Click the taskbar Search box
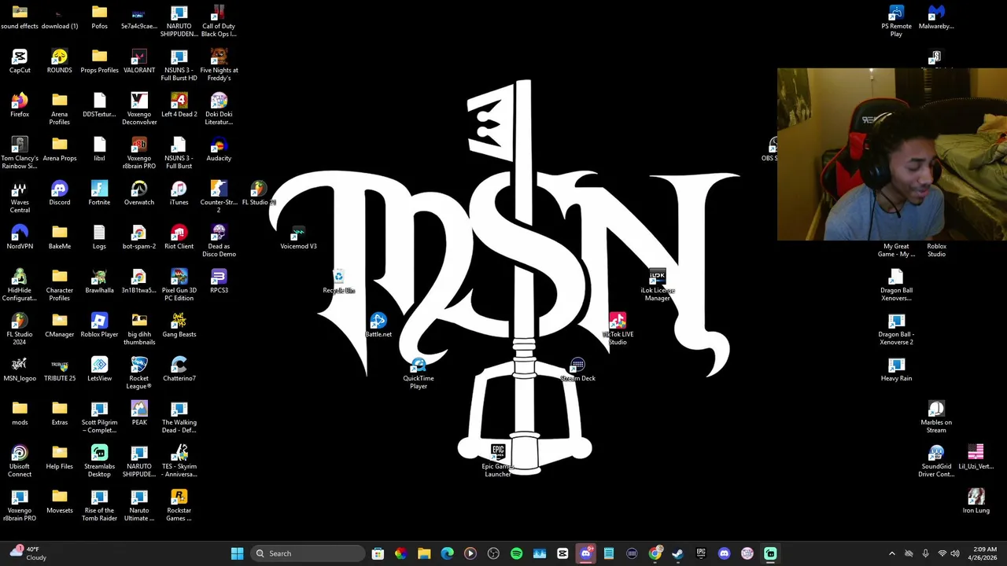The image size is (1007, 566). coord(308,553)
